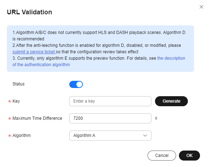The image size is (210, 167).
Task: Click the blue algorithm notice box
Action: 100,49
